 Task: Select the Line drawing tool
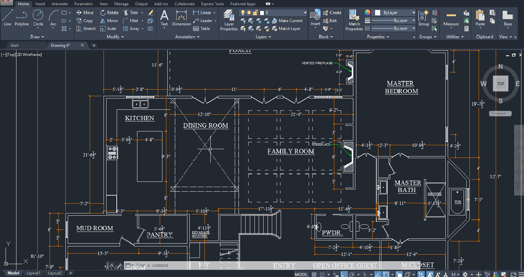(x=7, y=19)
